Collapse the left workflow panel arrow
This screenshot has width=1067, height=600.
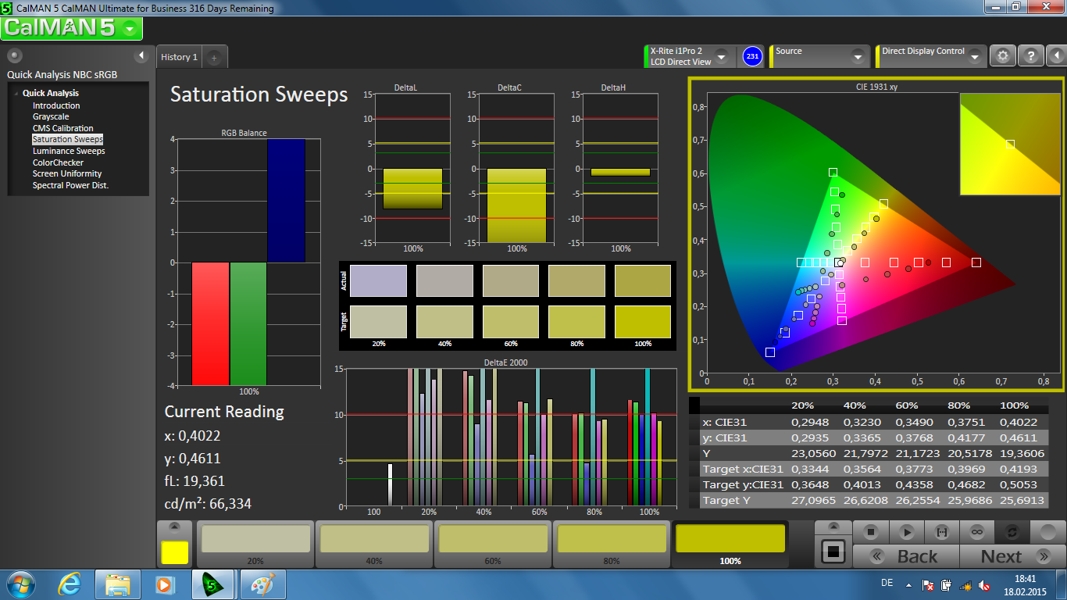(x=141, y=55)
